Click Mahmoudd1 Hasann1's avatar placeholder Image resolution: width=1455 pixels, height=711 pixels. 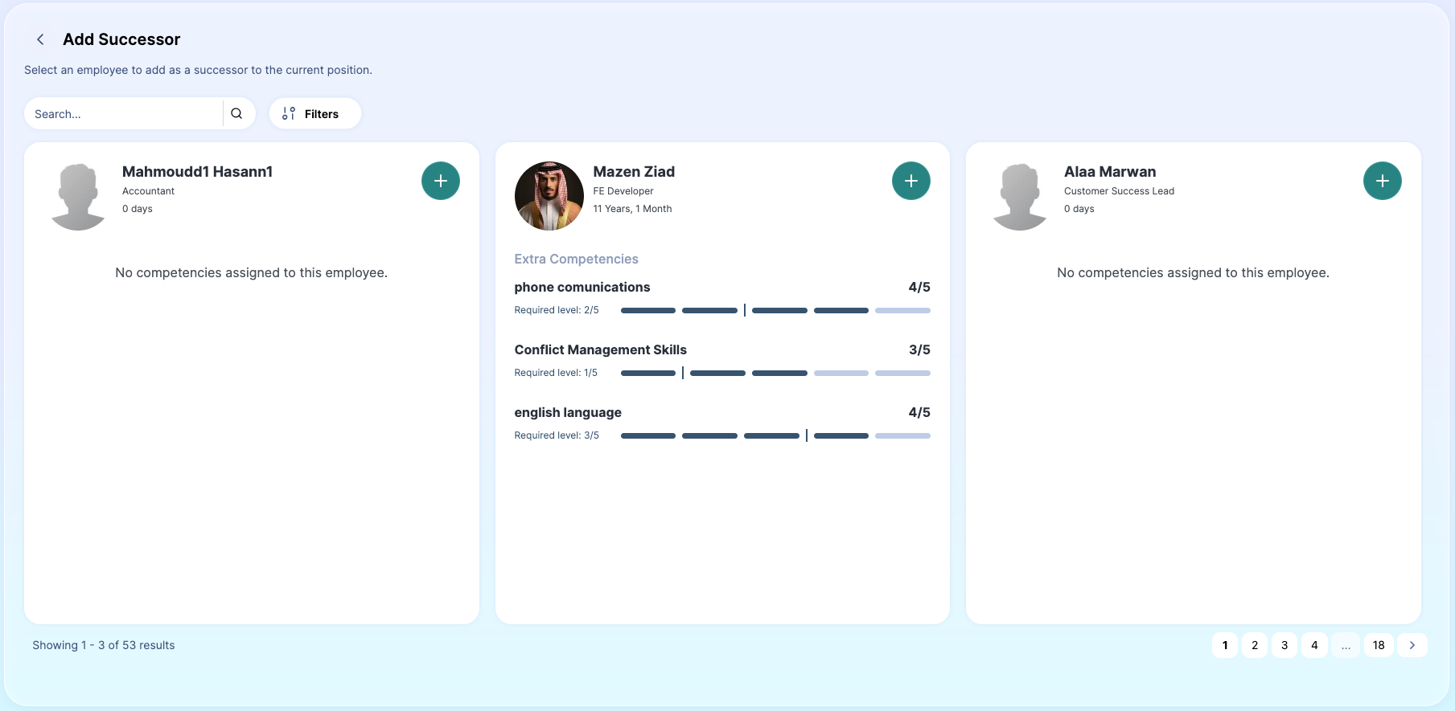tap(78, 197)
